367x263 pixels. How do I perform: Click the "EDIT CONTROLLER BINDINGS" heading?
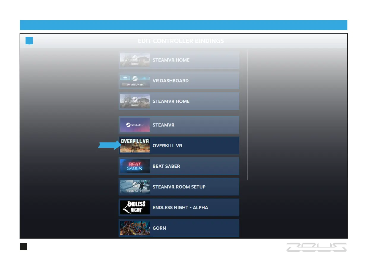tap(181, 41)
